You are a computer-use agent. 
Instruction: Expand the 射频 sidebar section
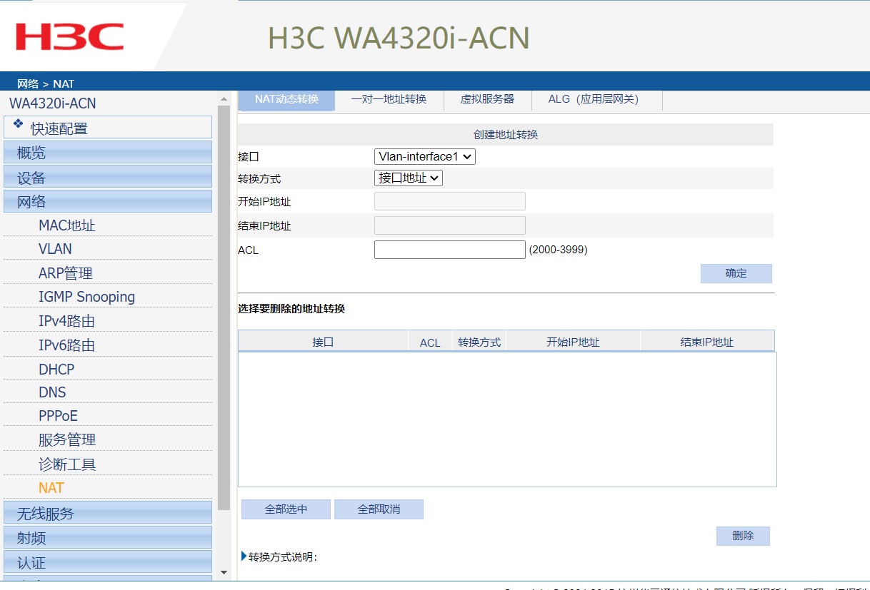tap(108, 538)
